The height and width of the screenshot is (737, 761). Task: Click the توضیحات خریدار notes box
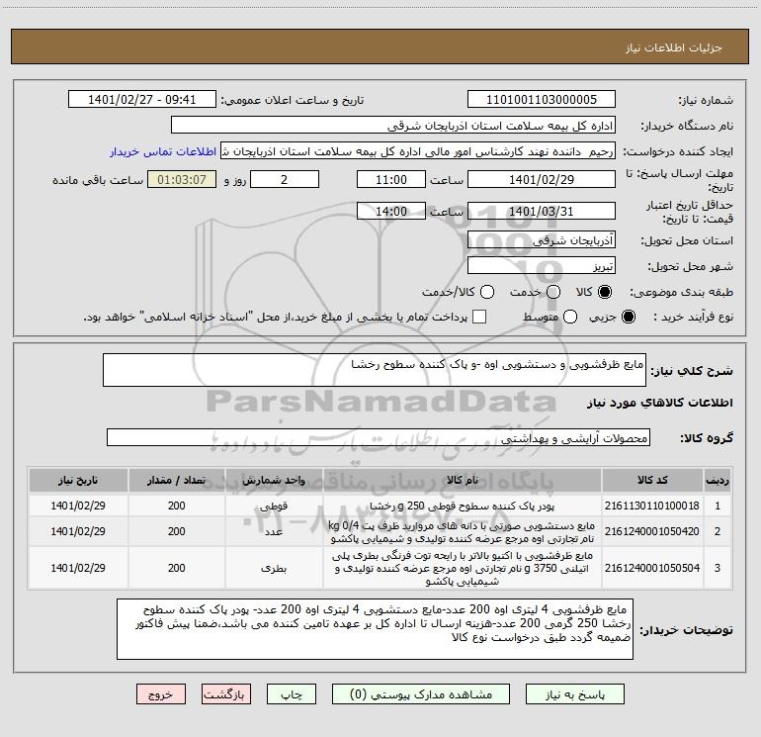coord(375,629)
